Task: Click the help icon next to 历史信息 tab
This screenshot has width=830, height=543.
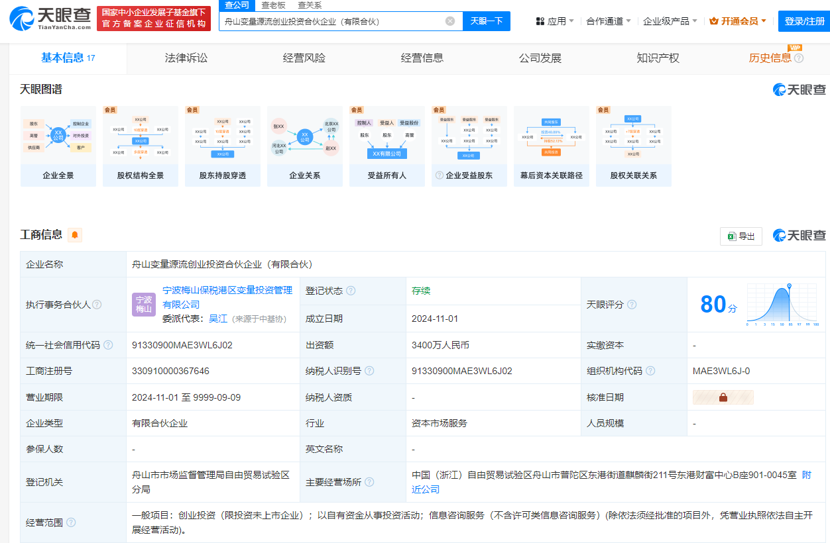Action: click(x=799, y=58)
